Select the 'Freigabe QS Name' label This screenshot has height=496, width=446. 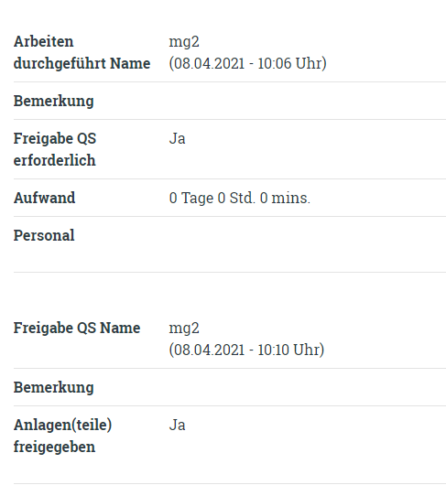pos(77,328)
